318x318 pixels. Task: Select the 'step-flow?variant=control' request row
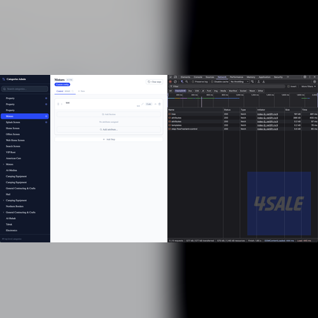point(242,129)
